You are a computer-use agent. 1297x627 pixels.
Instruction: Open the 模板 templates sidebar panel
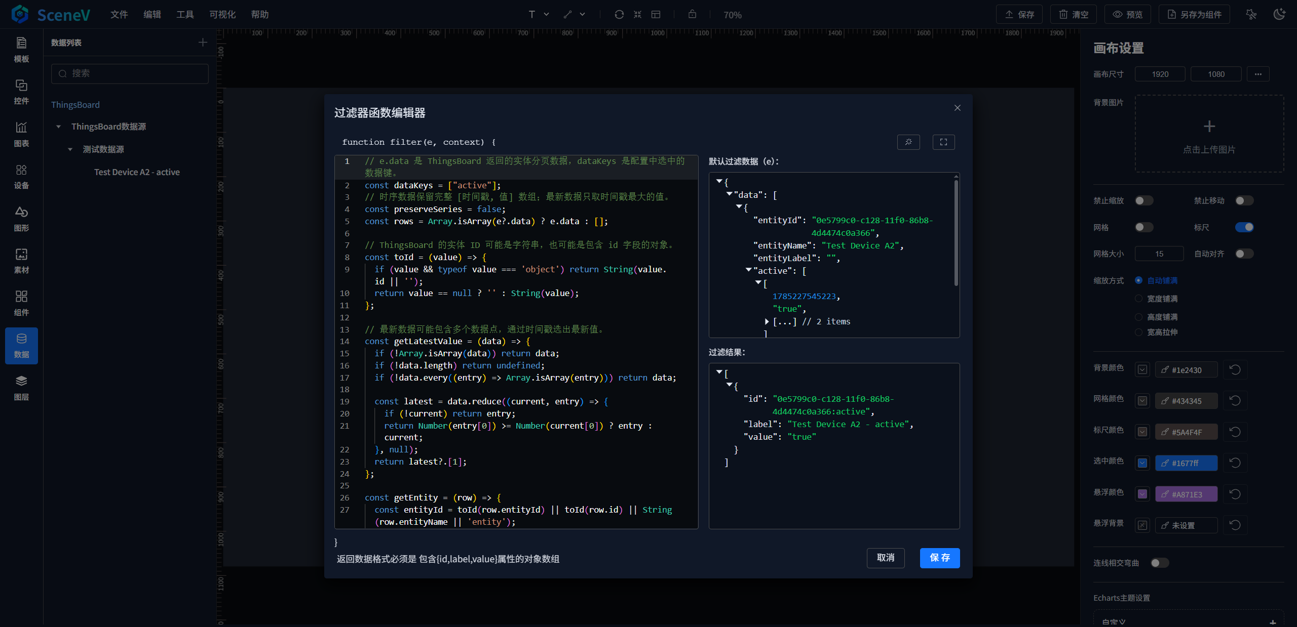[x=21, y=50]
